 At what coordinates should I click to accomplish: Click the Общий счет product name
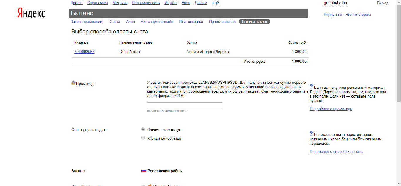click(x=130, y=52)
